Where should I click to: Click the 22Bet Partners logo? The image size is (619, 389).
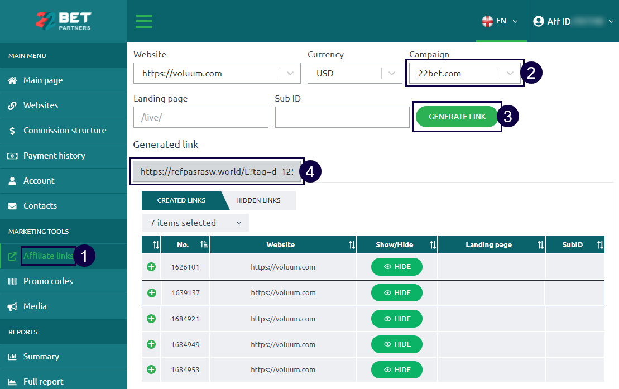coord(63,21)
